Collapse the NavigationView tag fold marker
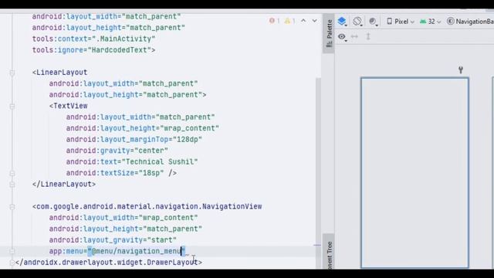Screen dimensions: 494x278 point(12,207)
